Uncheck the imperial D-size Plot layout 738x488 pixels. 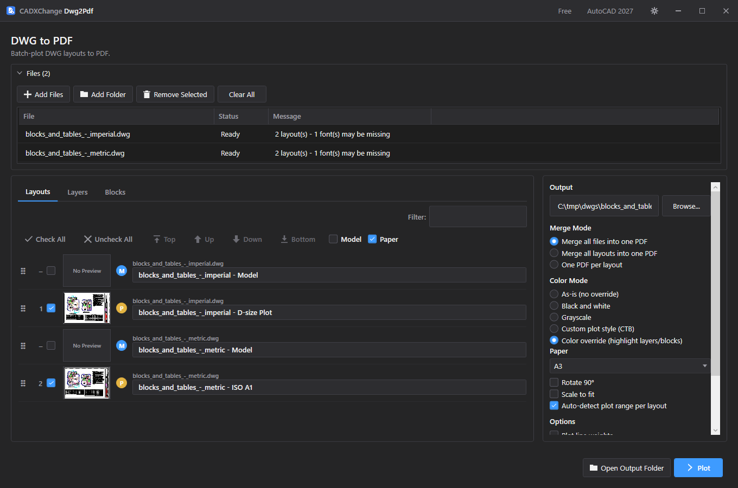coord(51,308)
